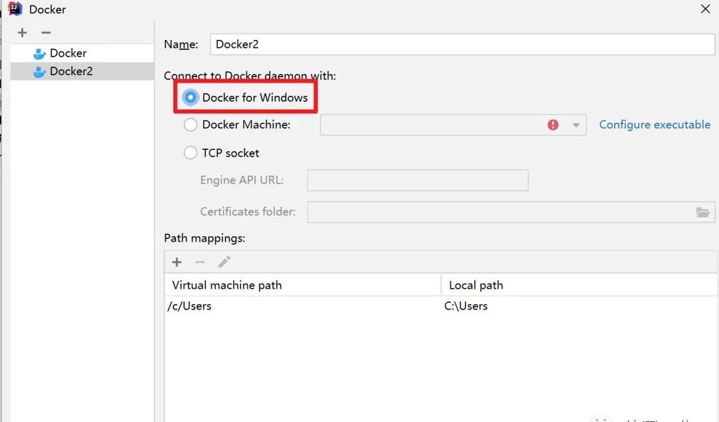
Task: Click the Certificates folder field
Action: (x=511, y=212)
